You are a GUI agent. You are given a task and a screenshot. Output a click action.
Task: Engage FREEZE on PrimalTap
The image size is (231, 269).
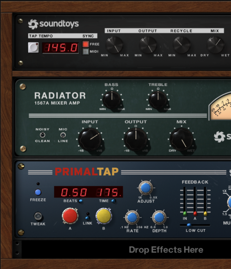pyautogui.click(x=38, y=192)
